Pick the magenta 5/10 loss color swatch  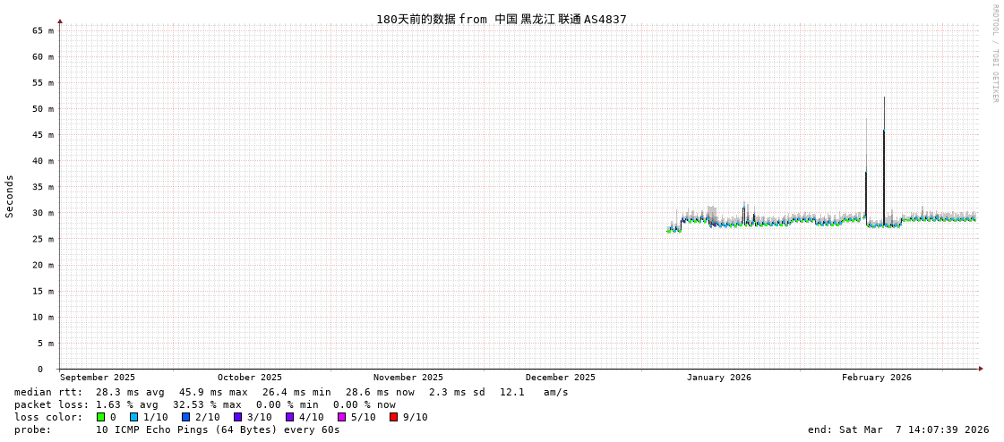pyautogui.click(x=341, y=417)
